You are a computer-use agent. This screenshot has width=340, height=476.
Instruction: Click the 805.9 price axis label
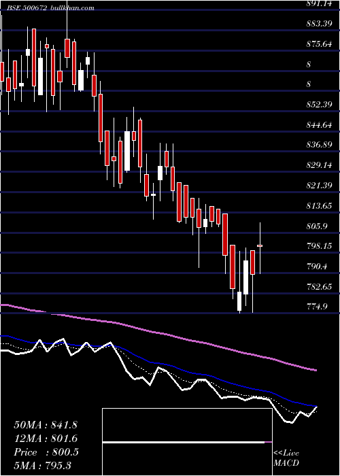coord(317,226)
